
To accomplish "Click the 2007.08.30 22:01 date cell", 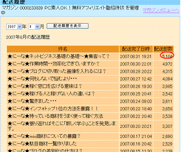I will tap(136, 64).
